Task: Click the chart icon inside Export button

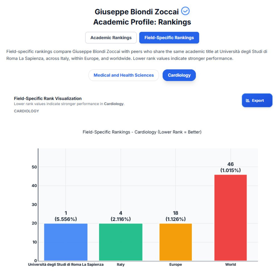Action: 248,101
